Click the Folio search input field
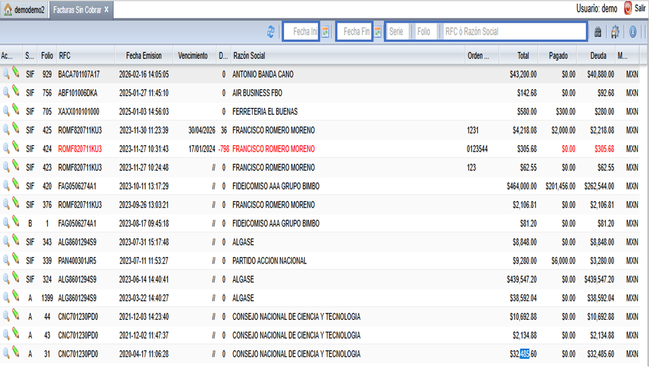 tap(425, 32)
